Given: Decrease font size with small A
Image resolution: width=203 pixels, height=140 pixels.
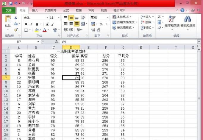Looking at the screenshot, I should (53, 24).
